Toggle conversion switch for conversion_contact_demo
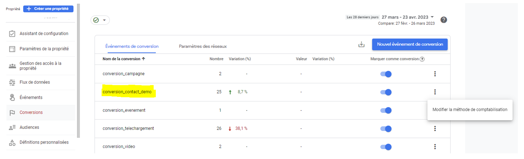Screen dimensions: 524x159 pos(386,92)
